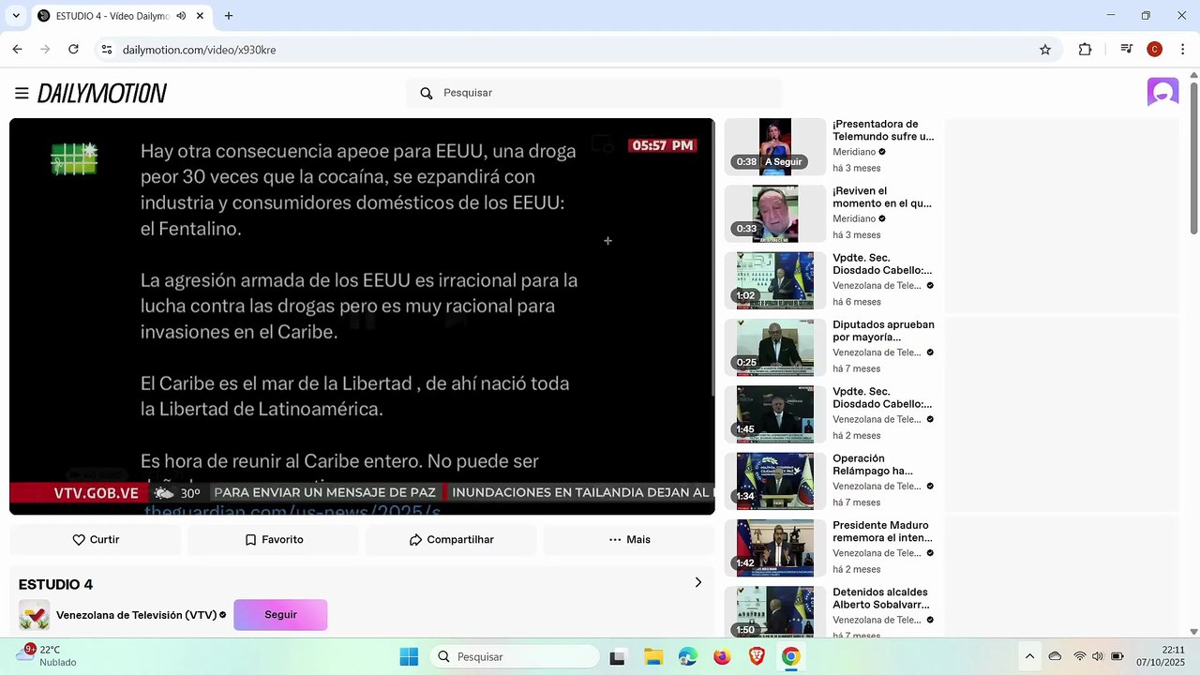Share video via Compartilhar
The width and height of the screenshot is (1200, 675).
pos(451,540)
